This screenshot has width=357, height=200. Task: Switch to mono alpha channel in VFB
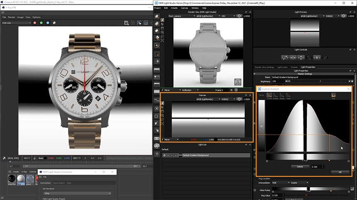(54, 23)
